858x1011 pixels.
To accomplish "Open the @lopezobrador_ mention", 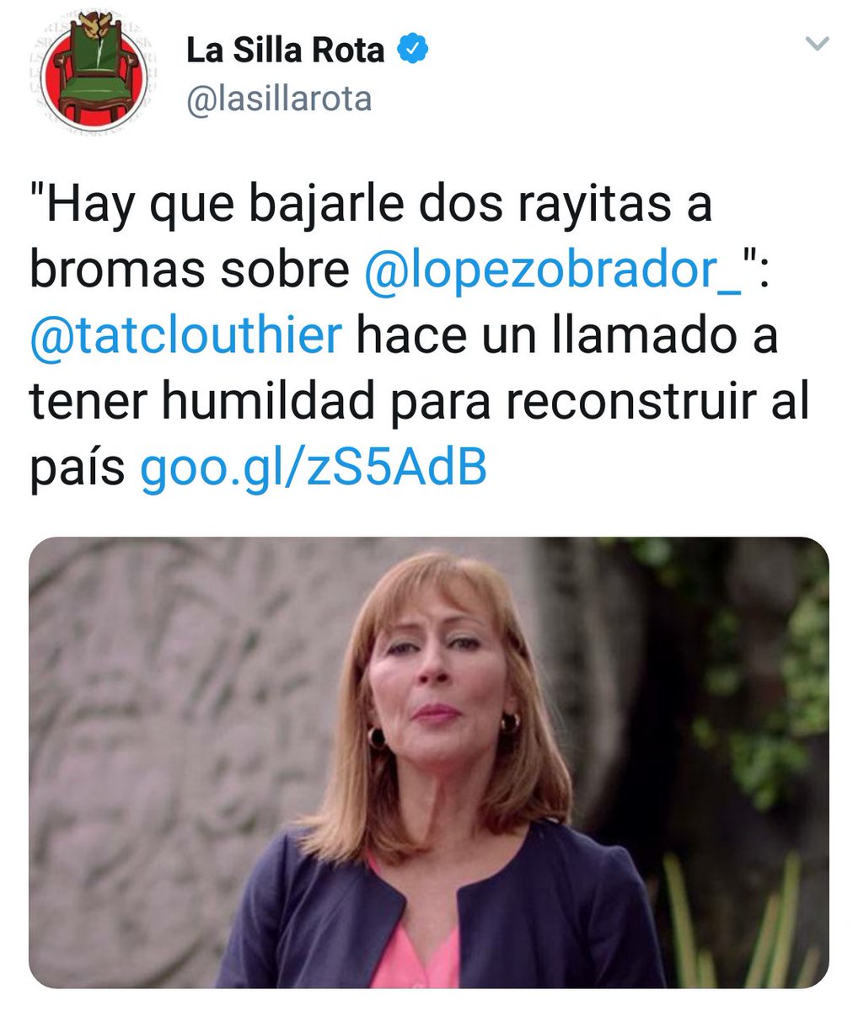I will [x=553, y=270].
